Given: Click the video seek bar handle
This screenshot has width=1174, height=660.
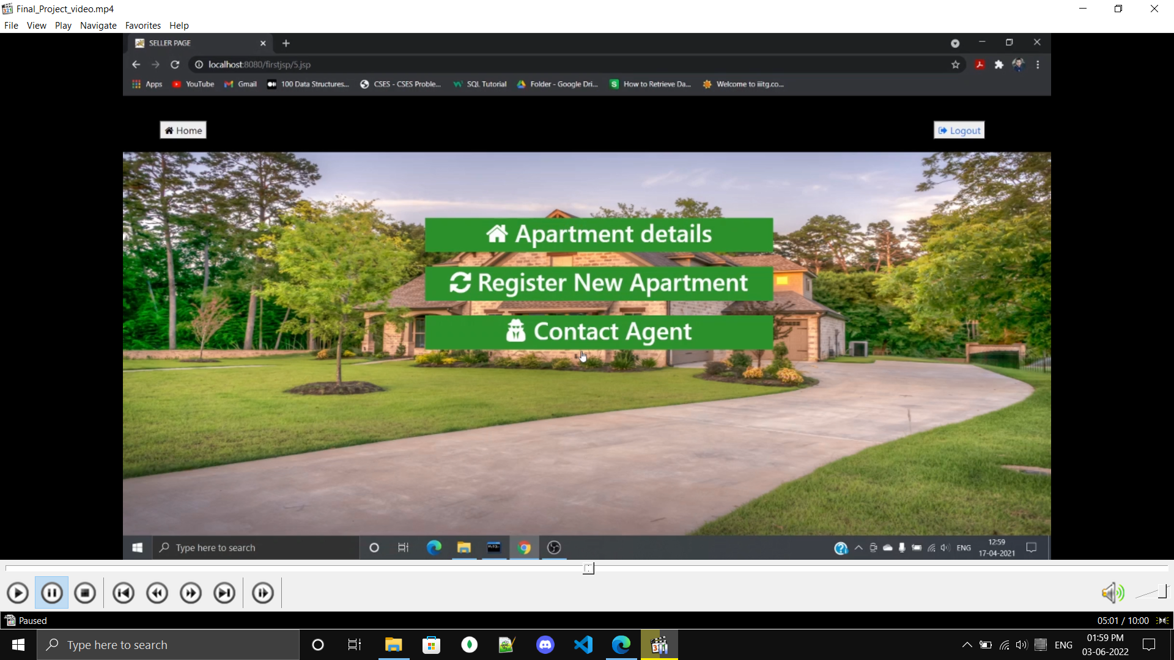Looking at the screenshot, I should click(588, 569).
